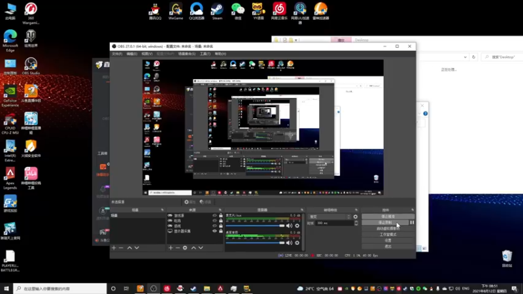Open Apex Legends desktop shortcut
Viewport: 523px width, 294px height.
coord(10,178)
